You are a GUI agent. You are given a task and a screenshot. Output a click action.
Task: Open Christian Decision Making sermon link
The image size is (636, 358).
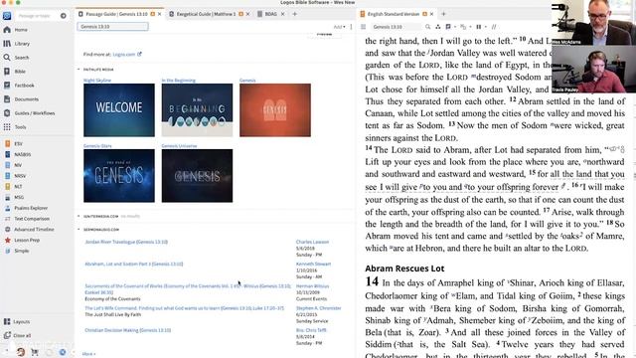pos(128,330)
